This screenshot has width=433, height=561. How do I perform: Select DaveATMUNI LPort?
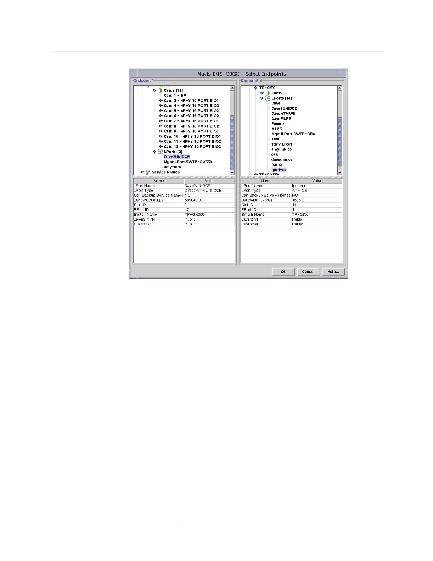(283, 114)
